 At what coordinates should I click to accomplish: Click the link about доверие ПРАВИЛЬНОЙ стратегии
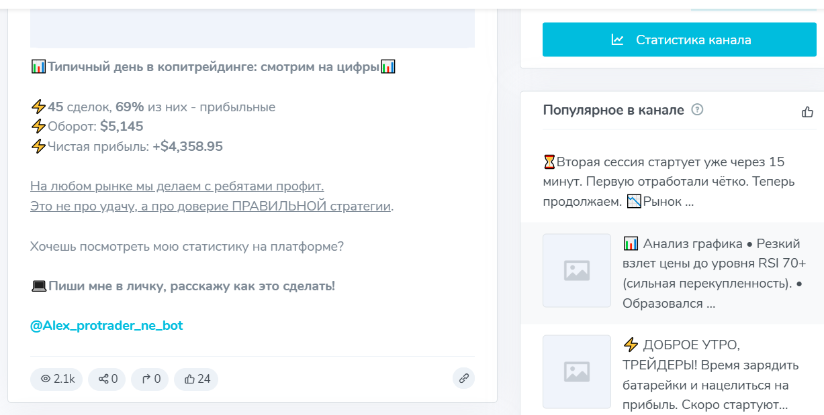[212, 206]
